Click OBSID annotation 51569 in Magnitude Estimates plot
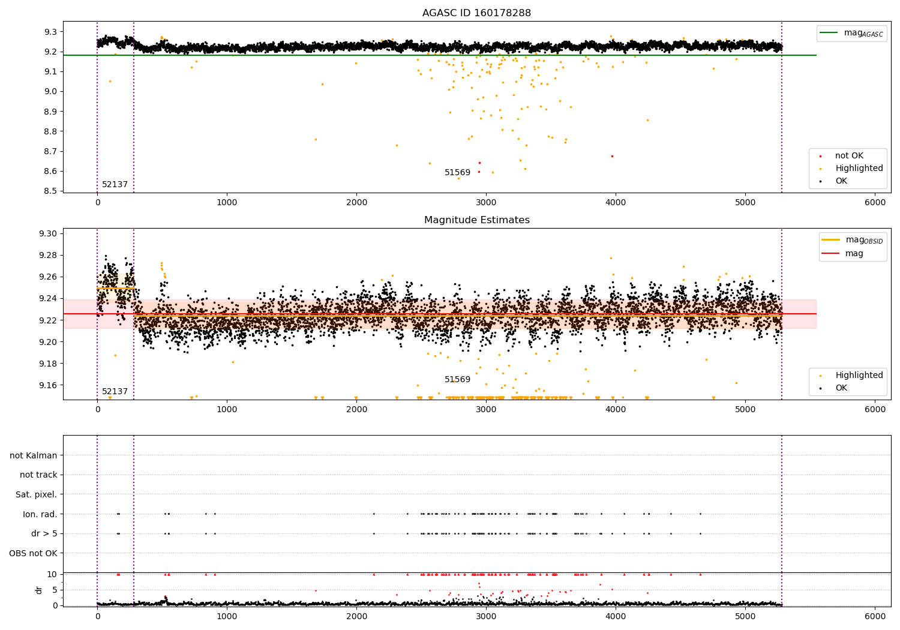The image size is (900, 630). (x=457, y=380)
